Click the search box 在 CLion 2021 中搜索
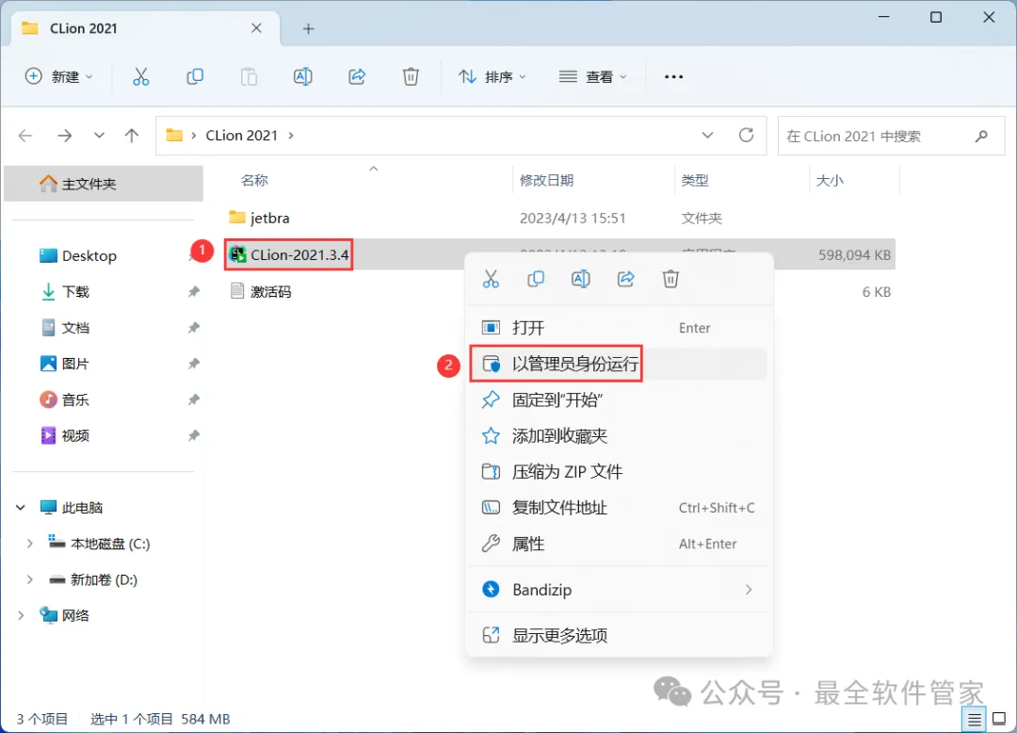 pos(891,136)
